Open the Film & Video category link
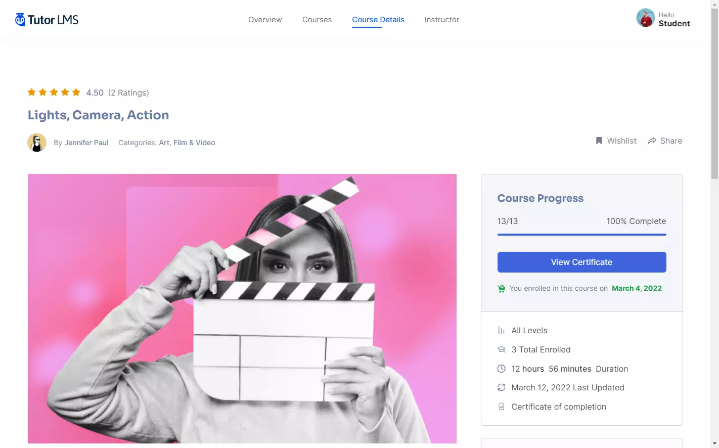 (x=194, y=143)
